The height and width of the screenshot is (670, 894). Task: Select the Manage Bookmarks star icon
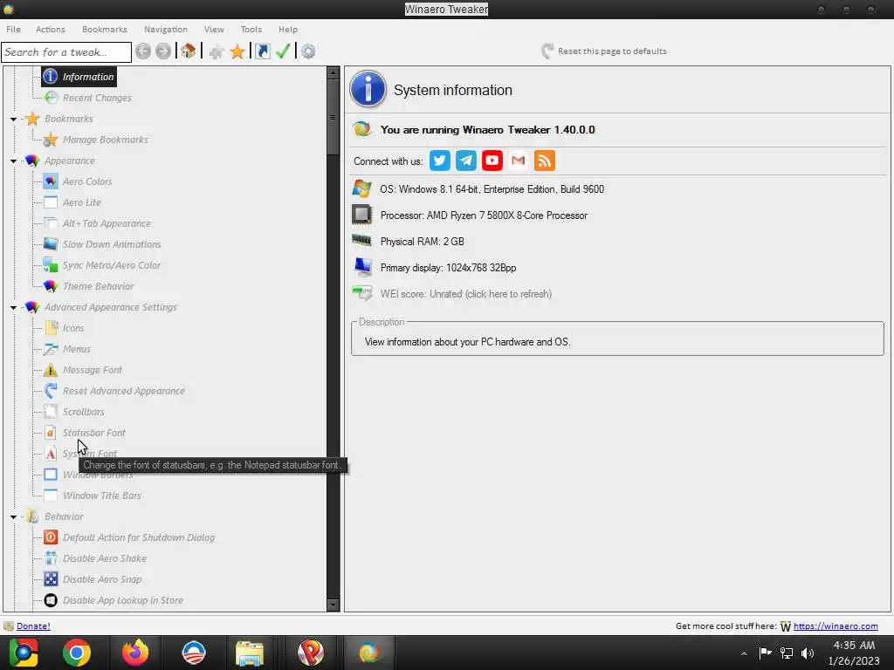(51, 140)
